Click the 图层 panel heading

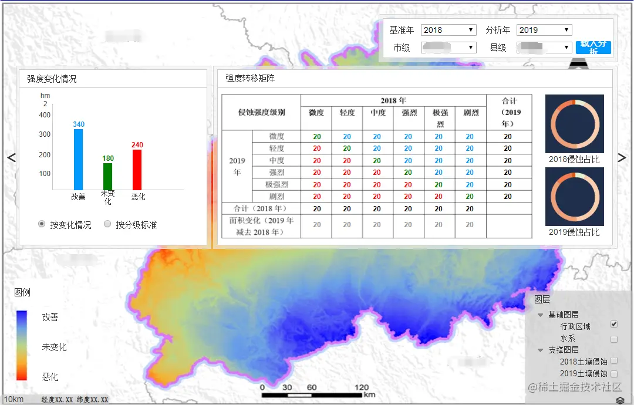[542, 299]
